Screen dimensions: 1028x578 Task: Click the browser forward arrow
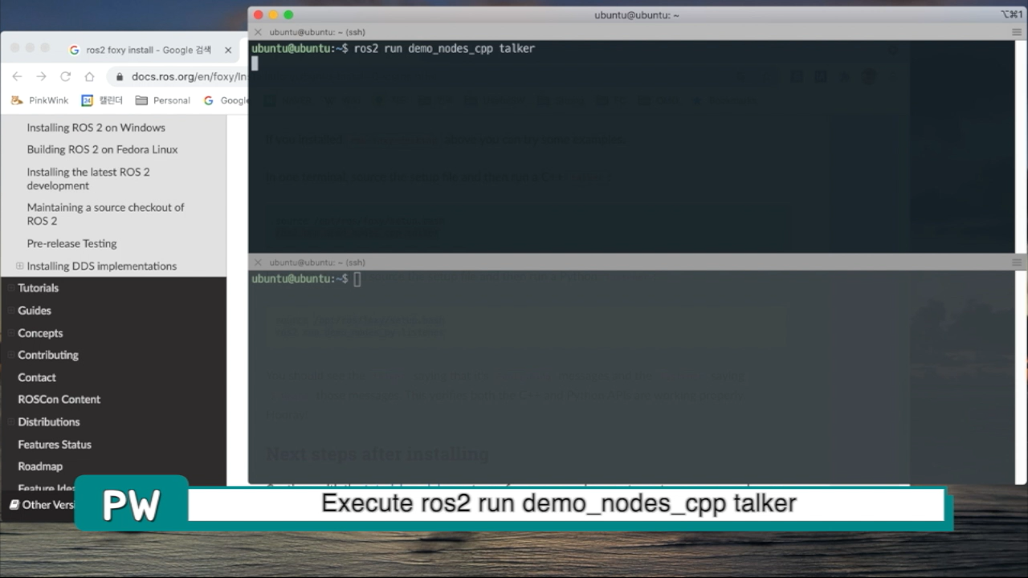pyautogui.click(x=41, y=76)
